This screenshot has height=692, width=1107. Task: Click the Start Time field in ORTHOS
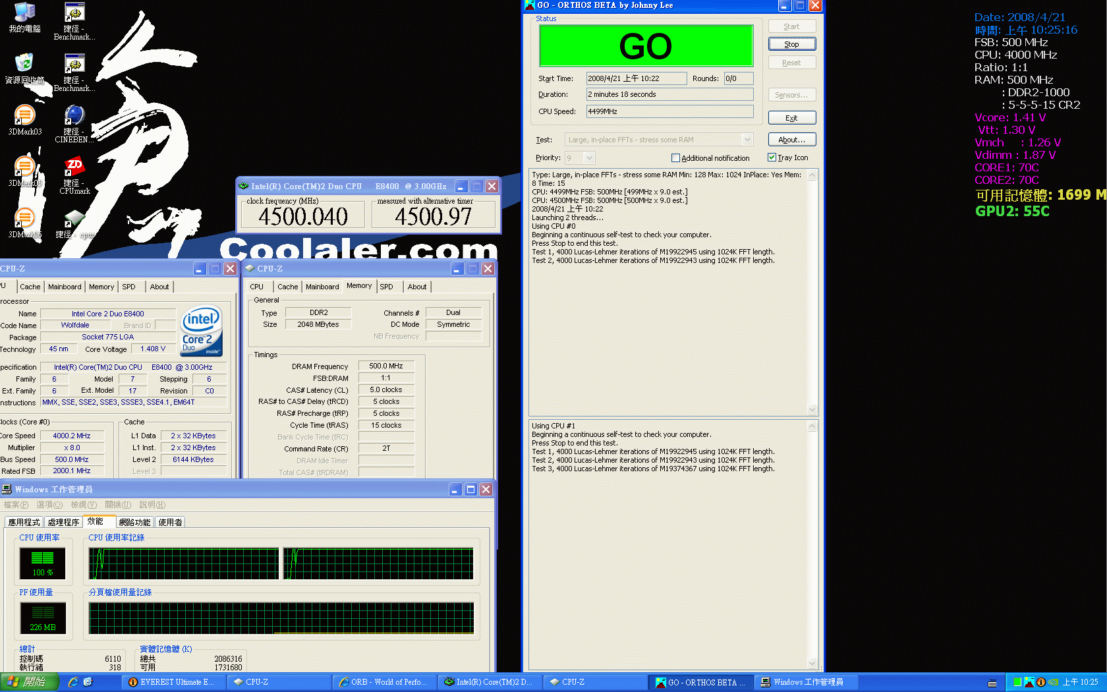tap(637, 78)
